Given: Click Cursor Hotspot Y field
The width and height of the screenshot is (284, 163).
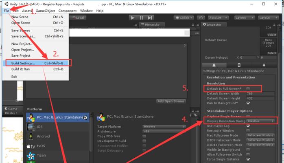Looking at the screenshot, I should pos(269,57).
